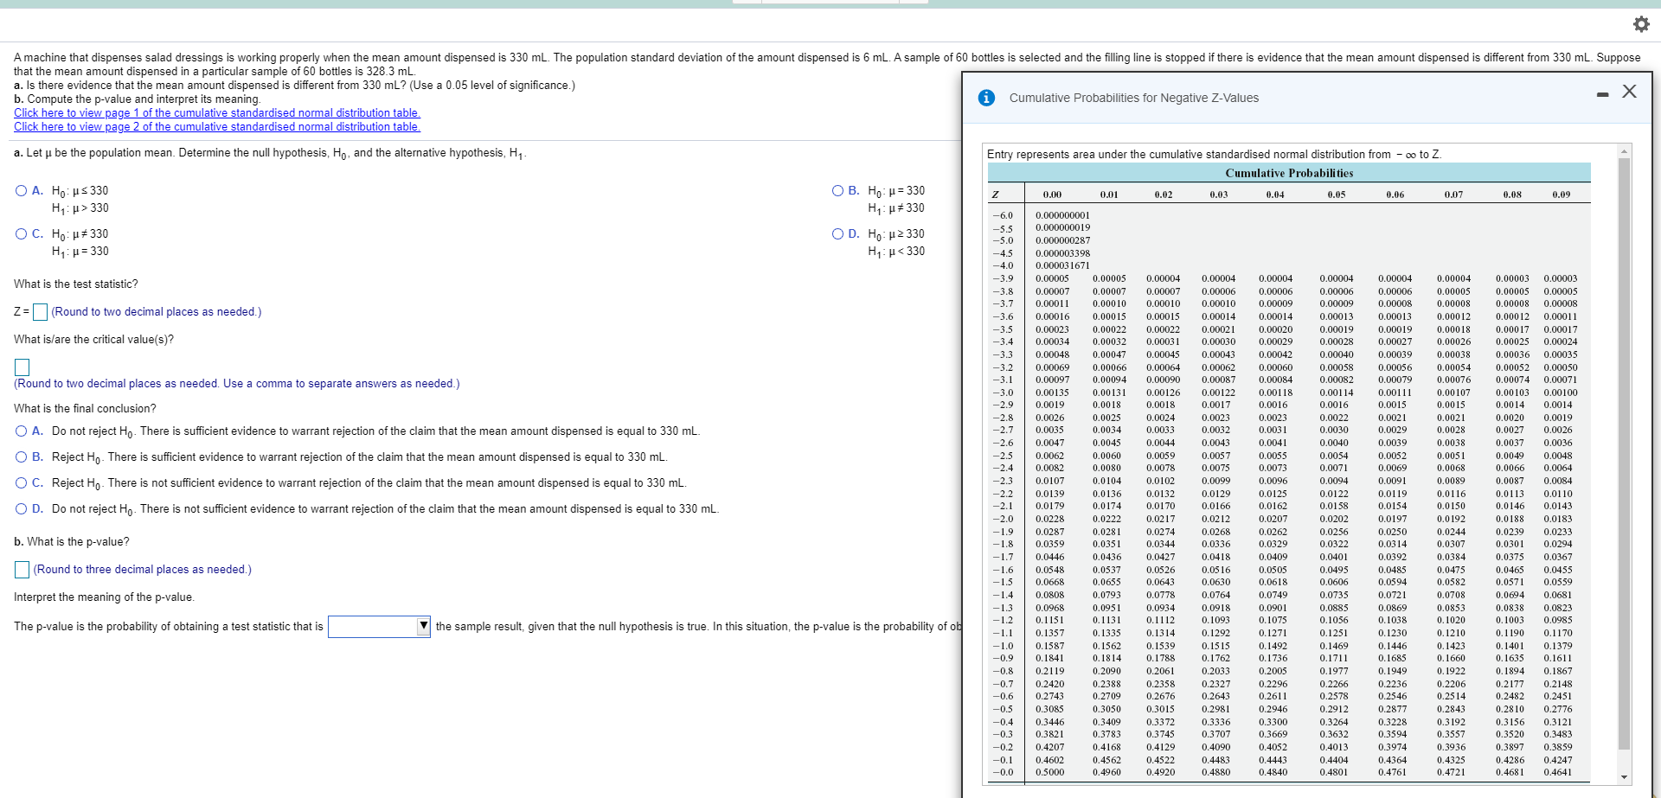
Task: Click the critical value answer box
Action: 22,367
